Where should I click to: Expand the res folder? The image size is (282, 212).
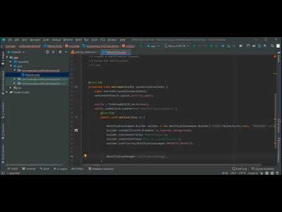[11, 88]
